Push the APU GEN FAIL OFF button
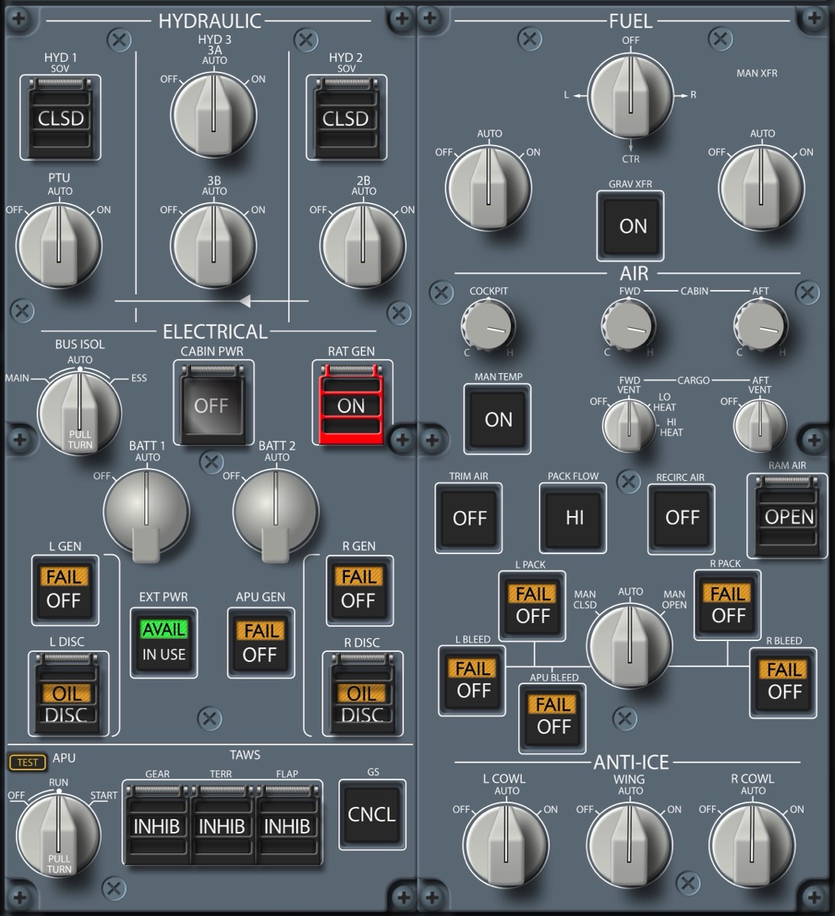The image size is (835, 916). pyautogui.click(x=260, y=643)
